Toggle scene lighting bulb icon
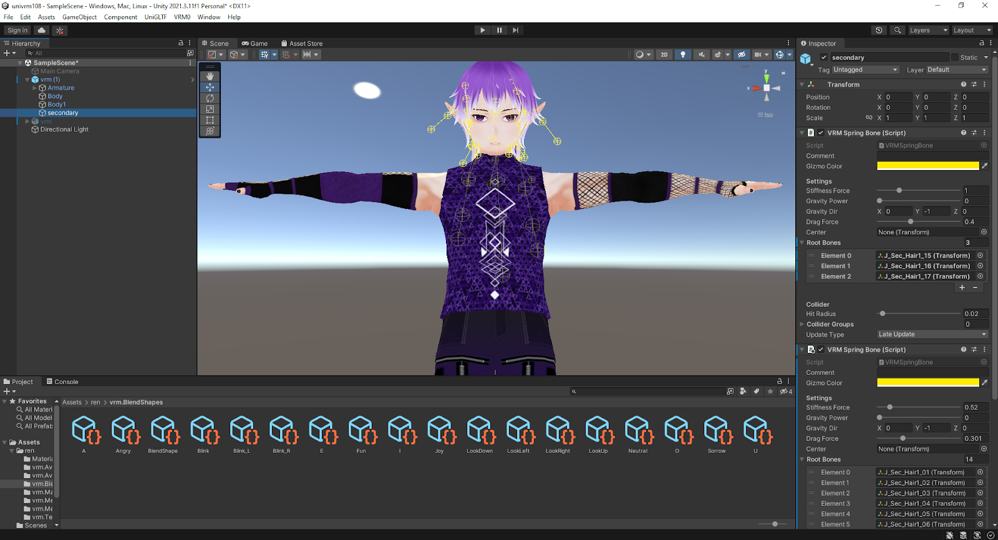 (x=683, y=55)
